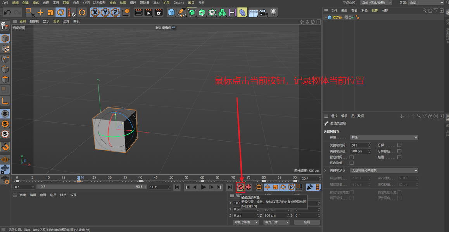This screenshot has height=232, width=449.
Task: Click the Autokeying red circle button
Action: (248, 187)
